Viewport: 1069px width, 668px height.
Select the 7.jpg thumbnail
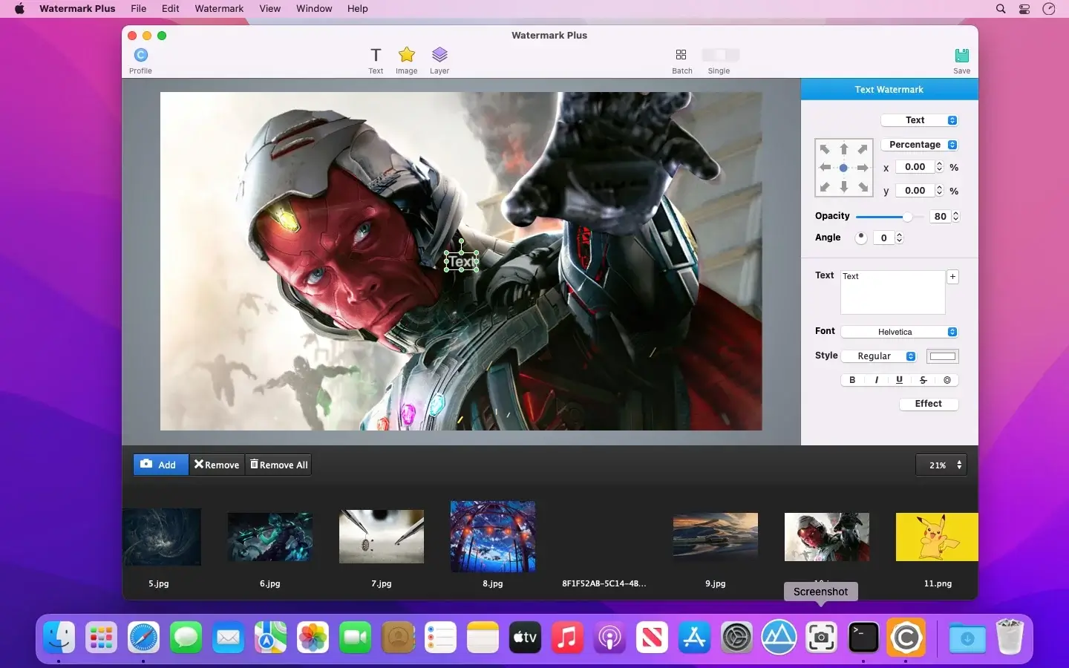(382, 537)
